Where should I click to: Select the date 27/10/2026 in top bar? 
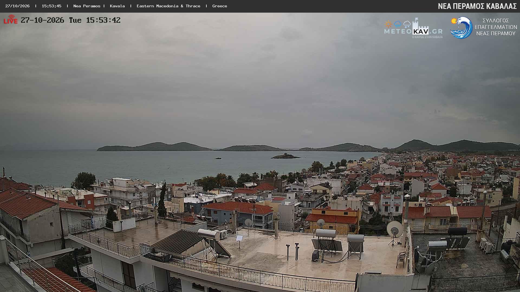(18, 6)
